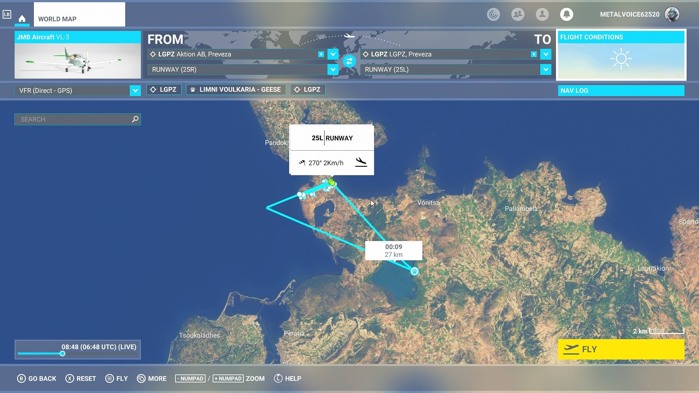Open the VFR (Direct - GPS) flight plan dropdown
699x393 pixels.
[135, 91]
